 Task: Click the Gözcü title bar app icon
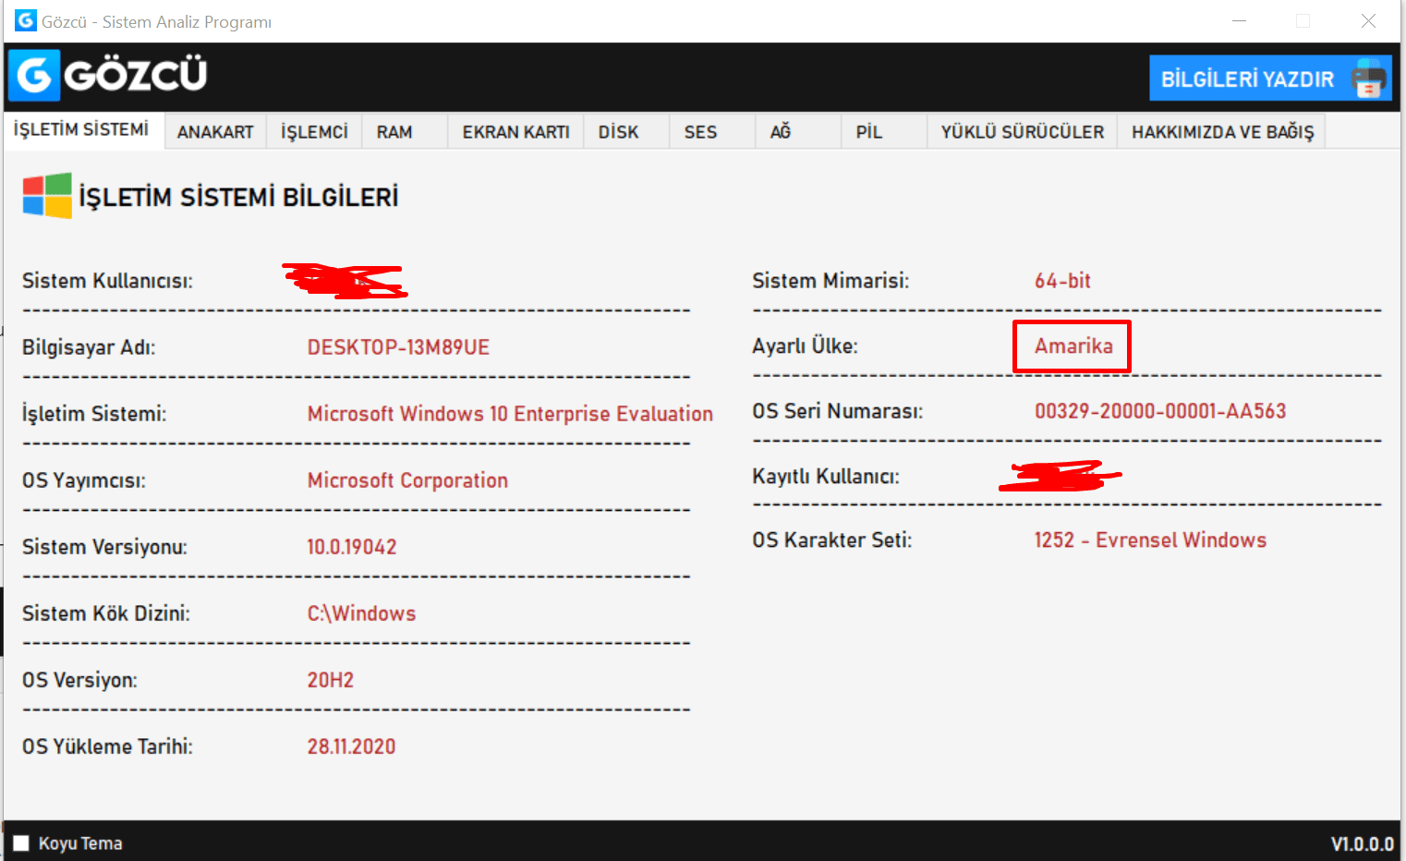pyautogui.click(x=26, y=20)
